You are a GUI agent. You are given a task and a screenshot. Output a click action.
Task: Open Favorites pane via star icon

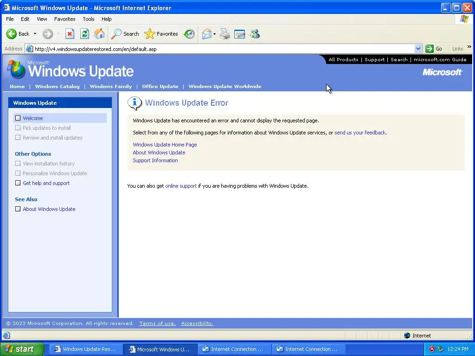[150, 34]
